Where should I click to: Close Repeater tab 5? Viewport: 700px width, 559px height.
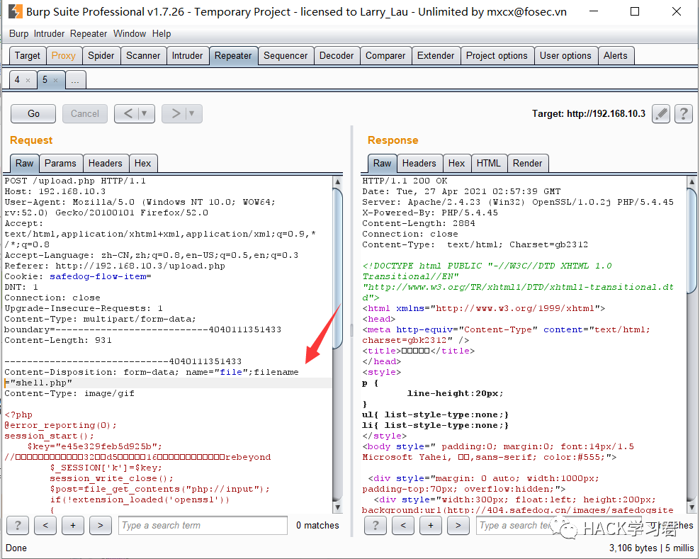click(55, 80)
